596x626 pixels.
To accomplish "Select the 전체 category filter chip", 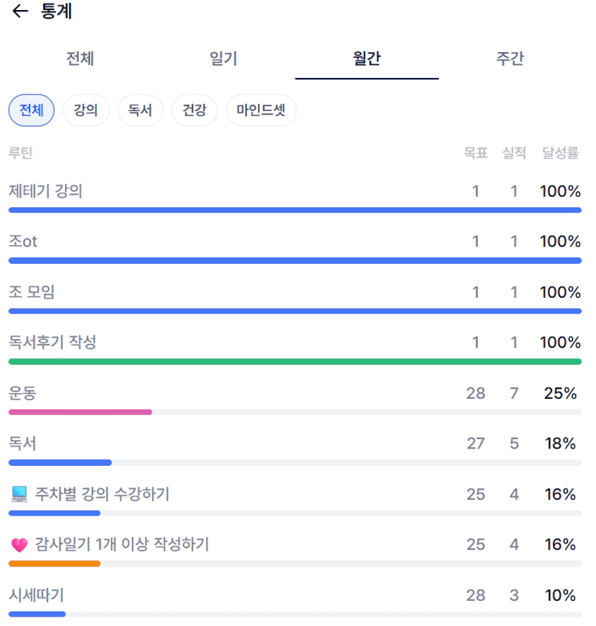I will (x=31, y=110).
